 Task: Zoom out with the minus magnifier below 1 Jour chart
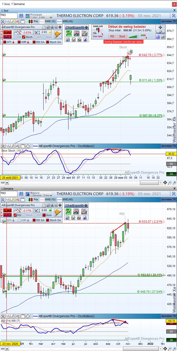170,183
